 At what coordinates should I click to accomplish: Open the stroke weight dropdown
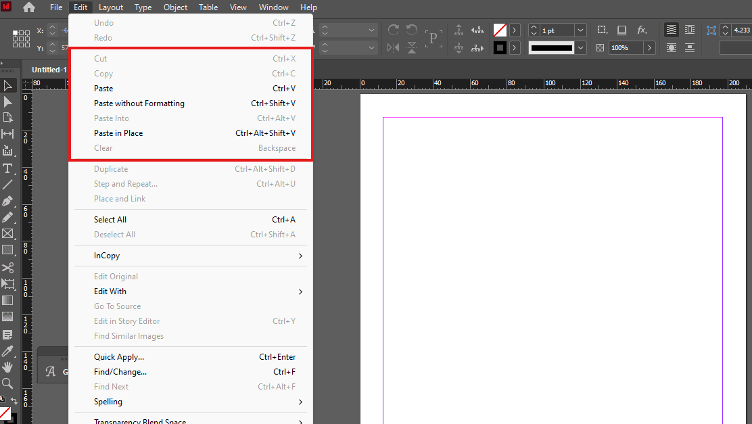[x=580, y=30]
